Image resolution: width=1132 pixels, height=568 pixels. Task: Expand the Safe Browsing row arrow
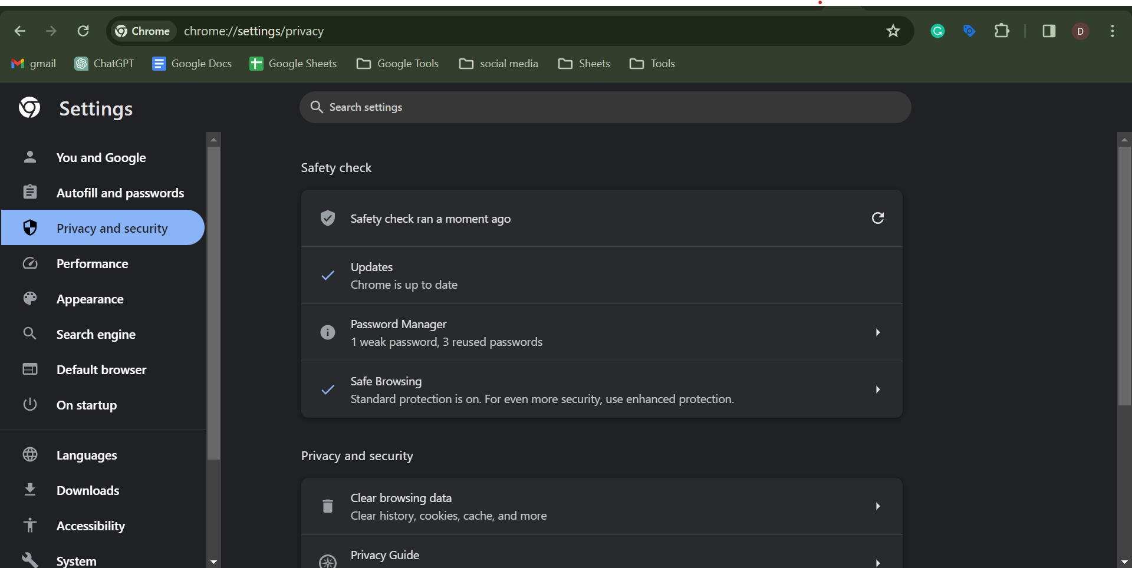pyautogui.click(x=878, y=389)
